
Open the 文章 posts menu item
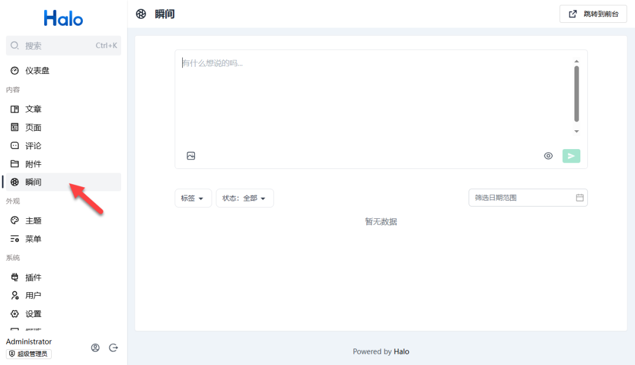coord(63,109)
